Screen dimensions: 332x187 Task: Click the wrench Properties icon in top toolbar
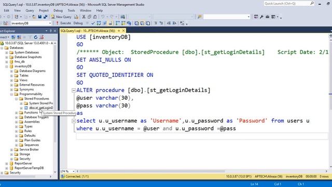pos(261,17)
